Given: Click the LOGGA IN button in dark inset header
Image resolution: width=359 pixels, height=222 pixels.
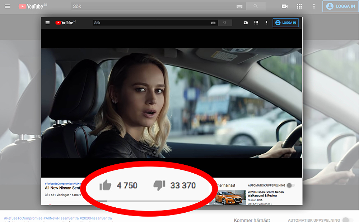Looking at the screenshot, I should point(285,23).
